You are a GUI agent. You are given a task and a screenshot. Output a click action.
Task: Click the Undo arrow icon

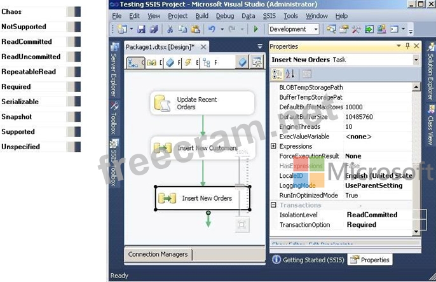[212, 29]
